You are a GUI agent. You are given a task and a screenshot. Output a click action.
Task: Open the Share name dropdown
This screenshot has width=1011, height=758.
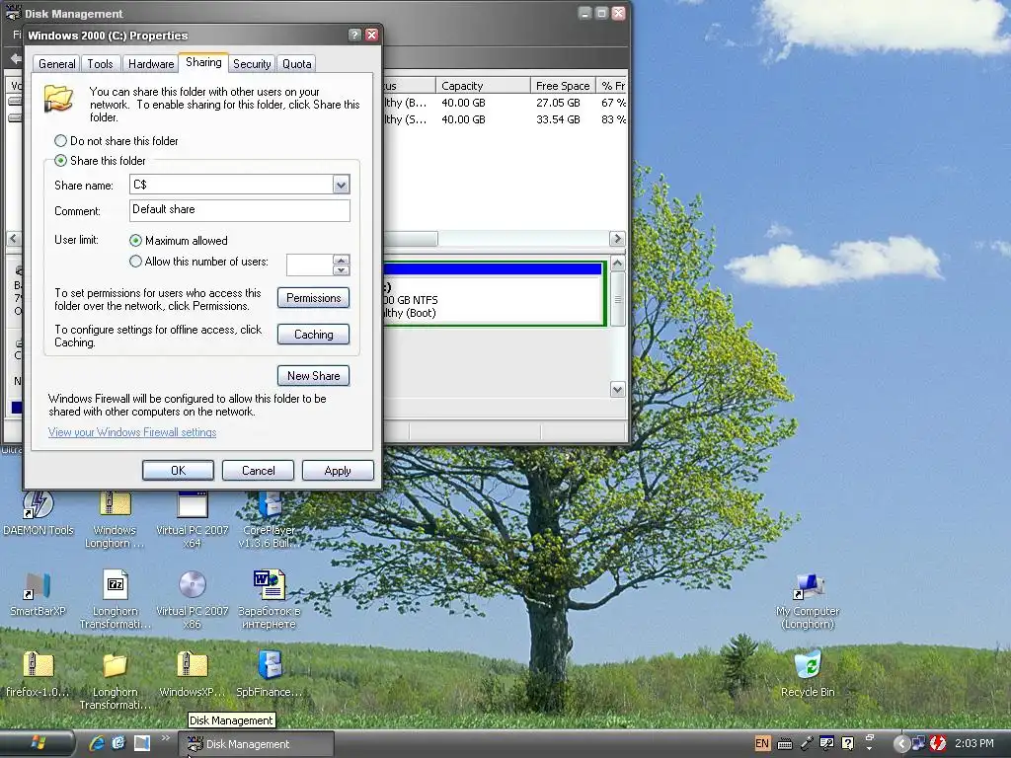pyautogui.click(x=341, y=185)
